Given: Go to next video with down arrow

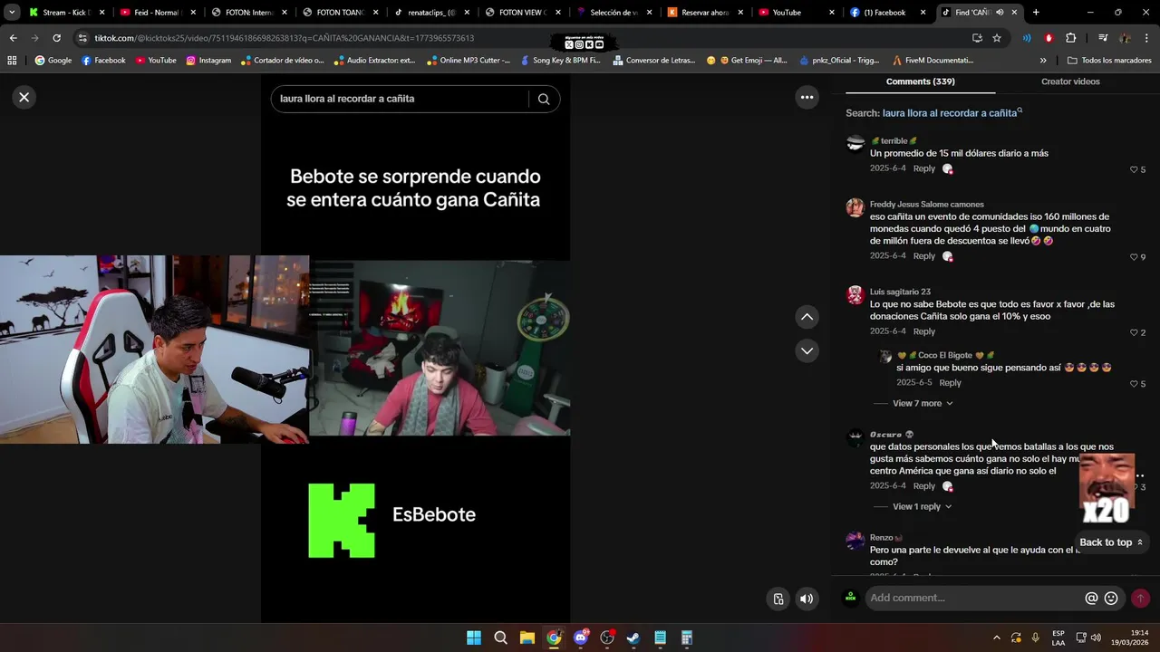Looking at the screenshot, I should 807,350.
